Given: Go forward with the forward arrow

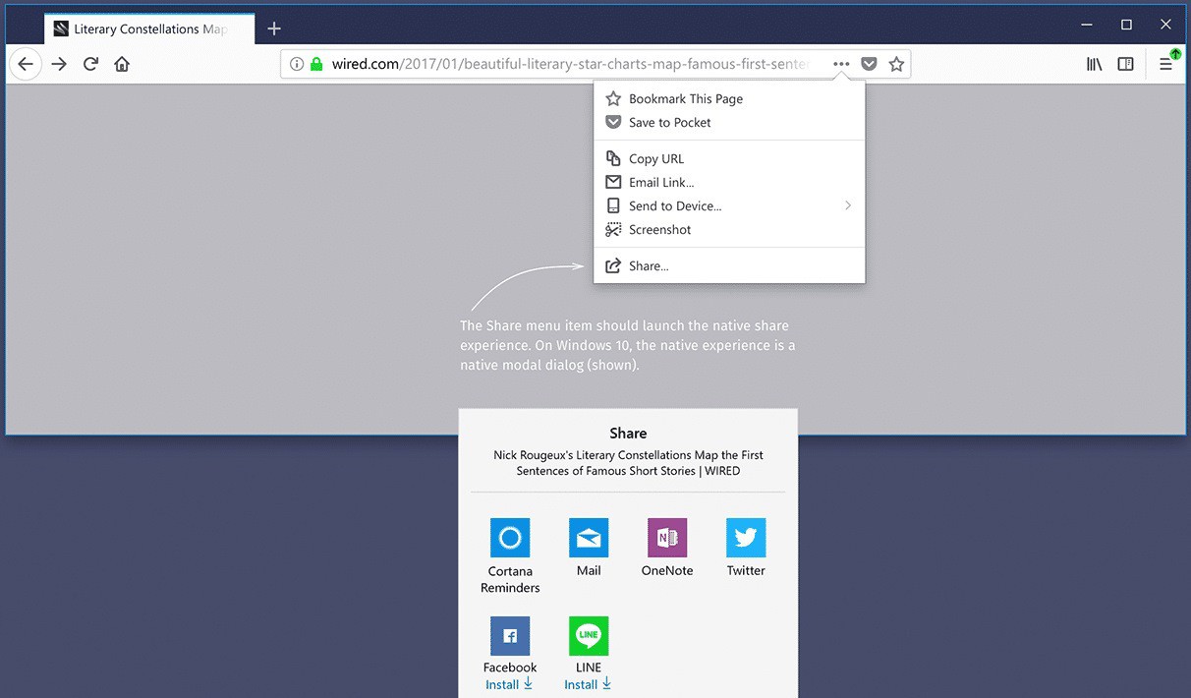Looking at the screenshot, I should [59, 64].
